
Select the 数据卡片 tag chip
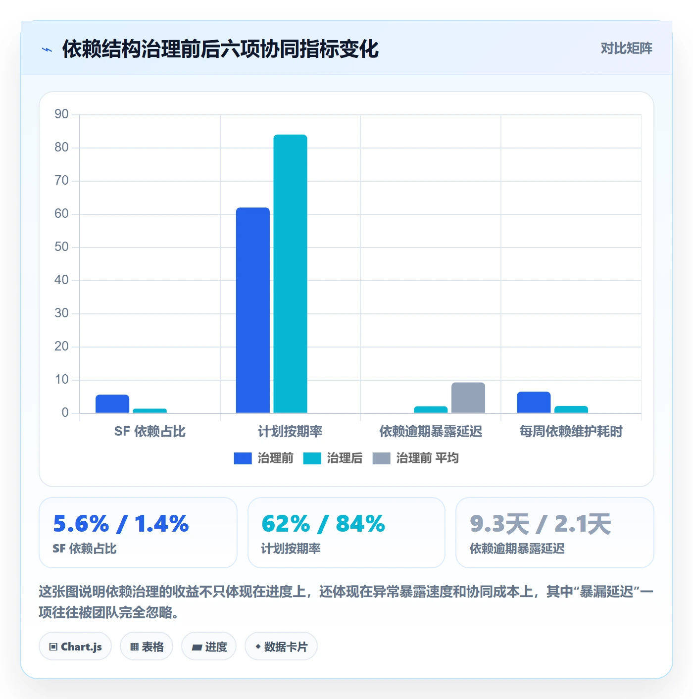[x=281, y=646]
